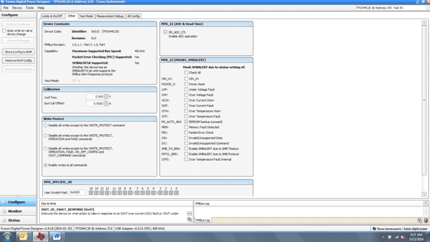Click the Vref Trim value field
Screen dimensions: 430x242
pyautogui.click(x=95, y=96)
